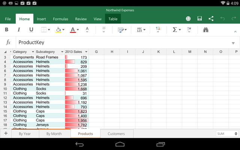Open the sort and filter options
This screenshot has width=240, height=150.
[x=189, y=30]
